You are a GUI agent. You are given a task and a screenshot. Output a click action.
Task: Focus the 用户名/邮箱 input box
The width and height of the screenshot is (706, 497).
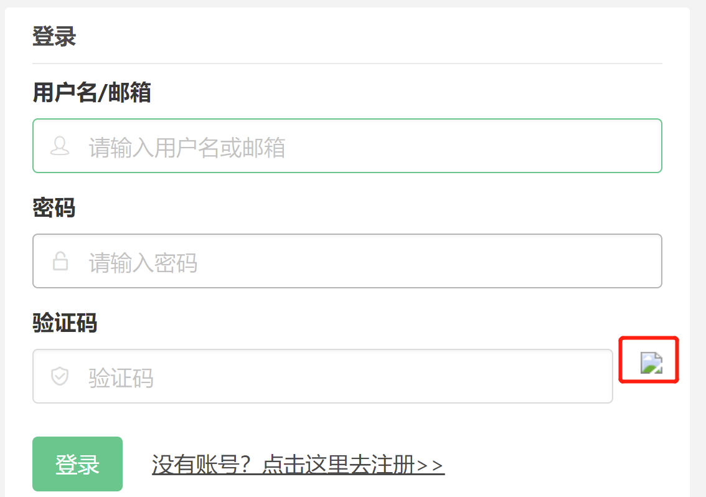(x=347, y=146)
